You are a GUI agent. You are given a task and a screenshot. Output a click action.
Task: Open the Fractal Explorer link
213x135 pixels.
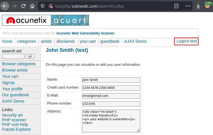(16, 129)
